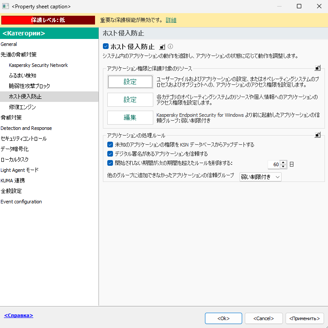Screen dimensions: 328x328
Task: Open the 弱い制限付き trust group dropdown
Action: pos(260,177)
